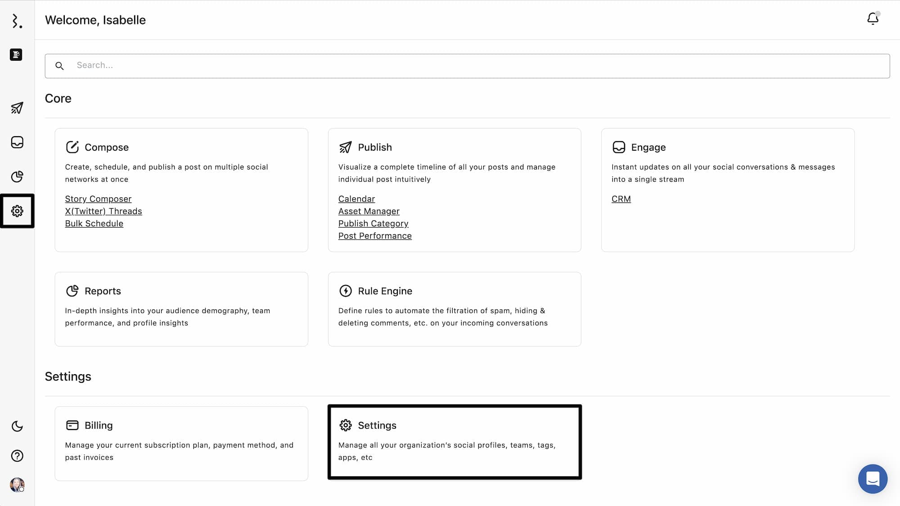Click the notification bell icon
900x506 pixels.
[x=873, y=19]
